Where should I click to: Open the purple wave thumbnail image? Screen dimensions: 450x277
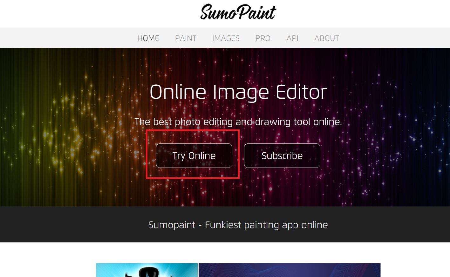(290, 270)
